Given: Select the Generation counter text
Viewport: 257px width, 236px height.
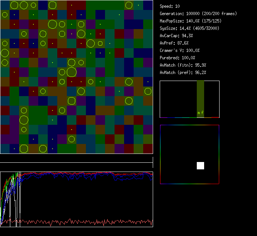Looking at the screenshot, I should click(x=198, y=14).
